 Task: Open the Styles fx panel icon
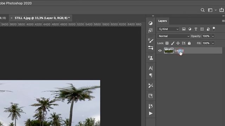tap(150, 30)
